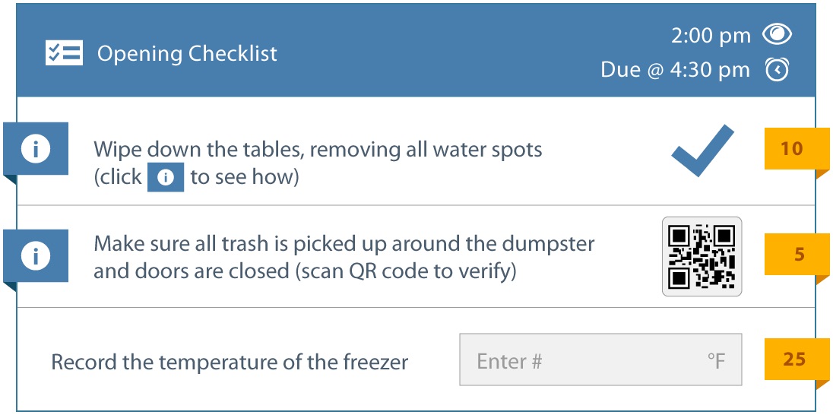Click the eye icon beside 2:00 pm
Screen dimensions: 833x415
[777, 34]
